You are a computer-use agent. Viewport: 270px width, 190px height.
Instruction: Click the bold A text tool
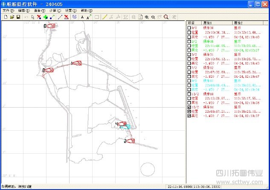(82, 17)
